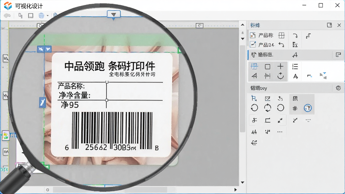This screenshot has height=194, width=345.
Task: Select the 产品称 entry
Action: (266, 35)
